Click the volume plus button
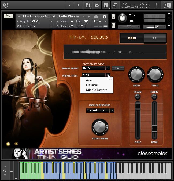 click(x=164, y=27)
